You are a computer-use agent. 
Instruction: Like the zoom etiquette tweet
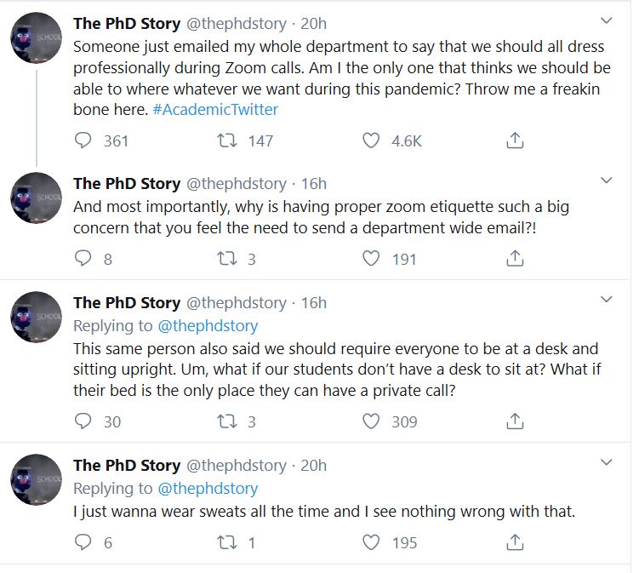[371, 258]
